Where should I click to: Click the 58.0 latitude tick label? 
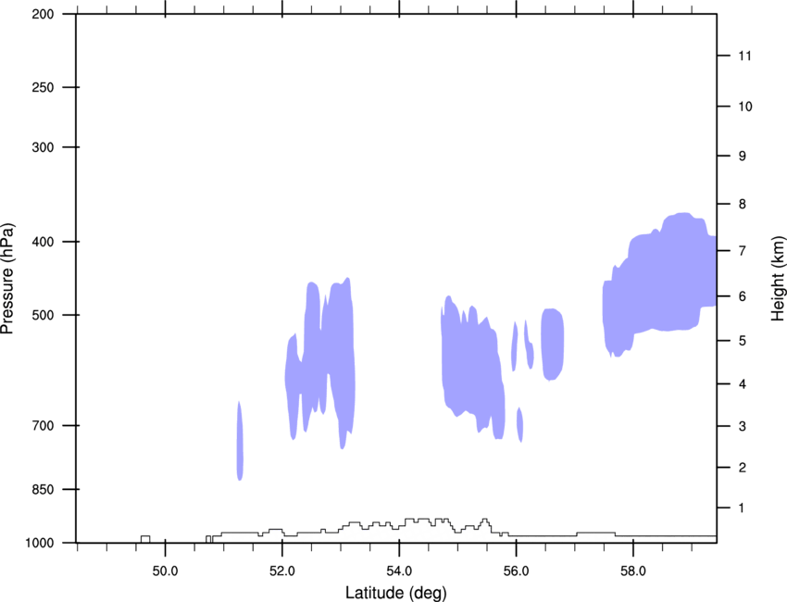(633, 571)
